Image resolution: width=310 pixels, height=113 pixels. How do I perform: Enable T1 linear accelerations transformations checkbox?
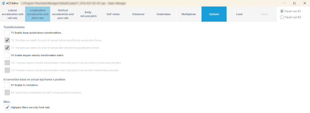point(7,33)
